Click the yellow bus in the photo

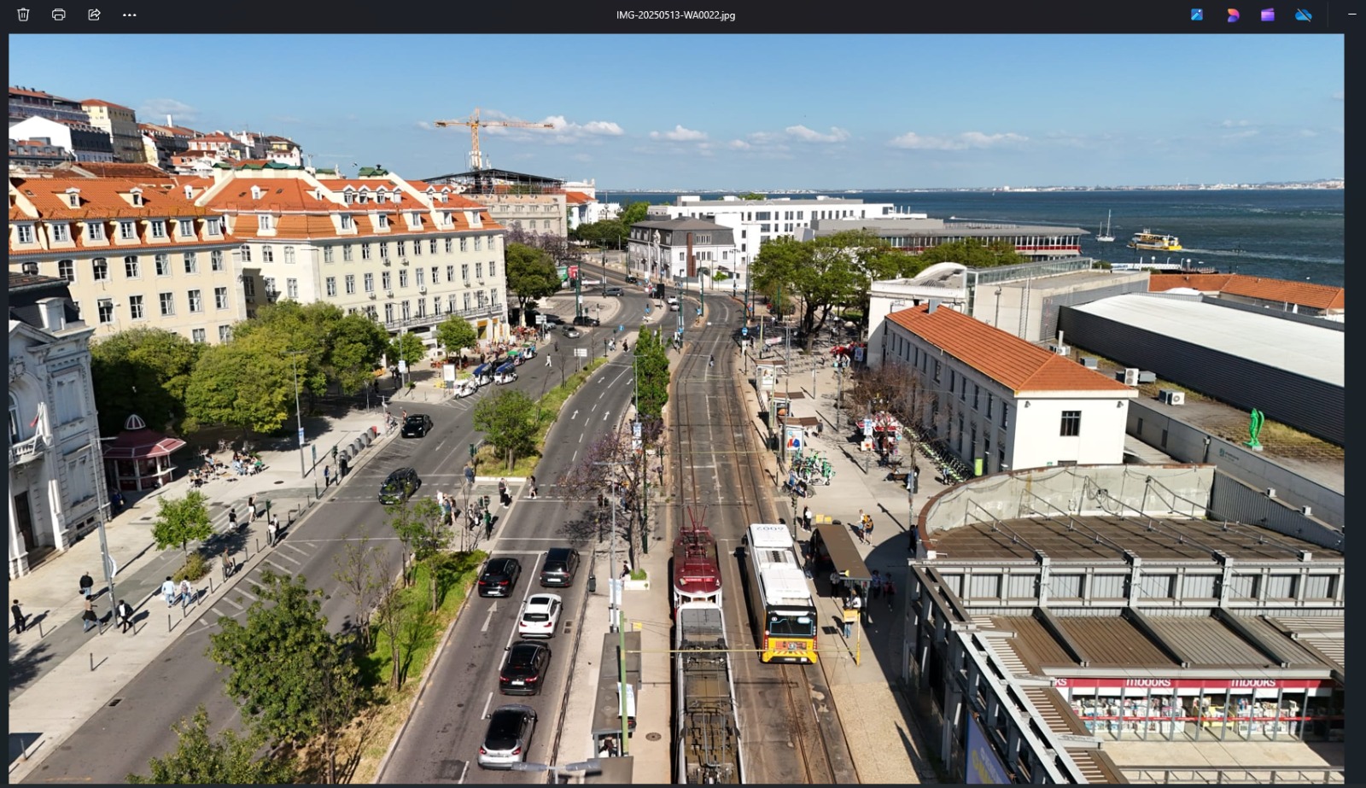pos(777,594)
